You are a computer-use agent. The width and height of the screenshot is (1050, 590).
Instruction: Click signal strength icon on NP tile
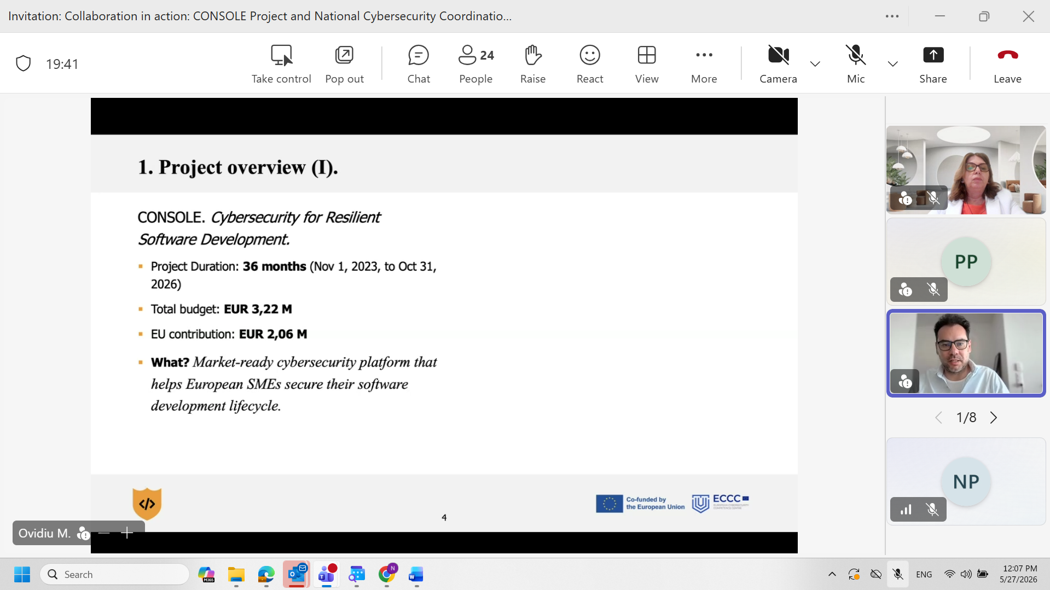click(x=906, y=510)
